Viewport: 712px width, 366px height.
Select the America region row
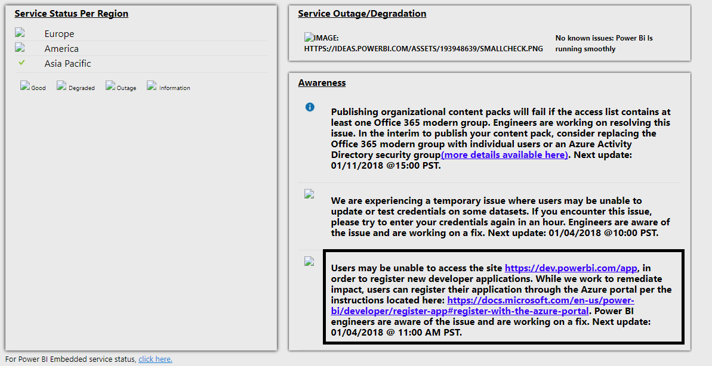(x=141, y=48)
